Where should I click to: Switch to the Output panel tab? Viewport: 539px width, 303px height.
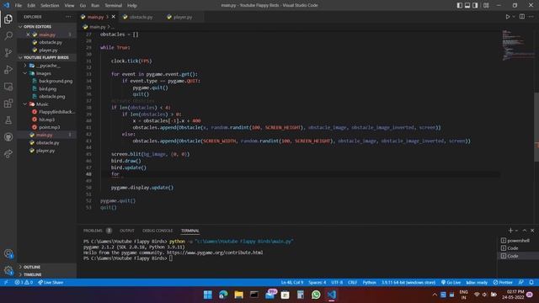[127, 231]
